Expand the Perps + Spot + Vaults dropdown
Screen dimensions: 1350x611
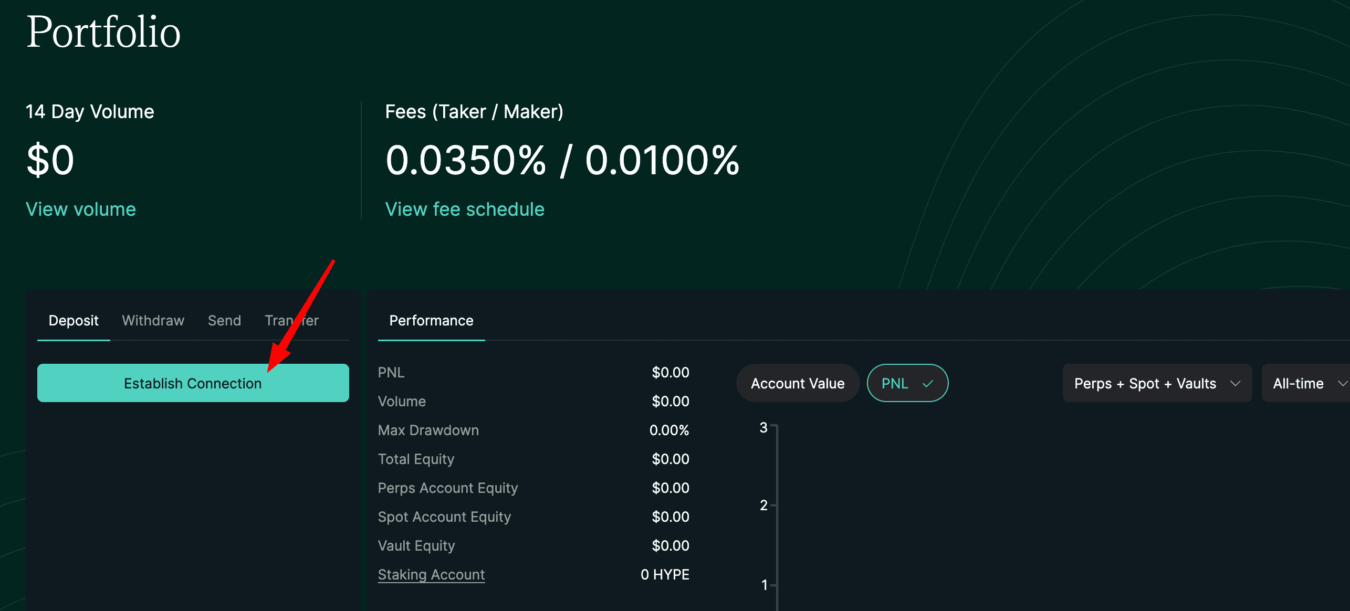(x=1145, y=384)
